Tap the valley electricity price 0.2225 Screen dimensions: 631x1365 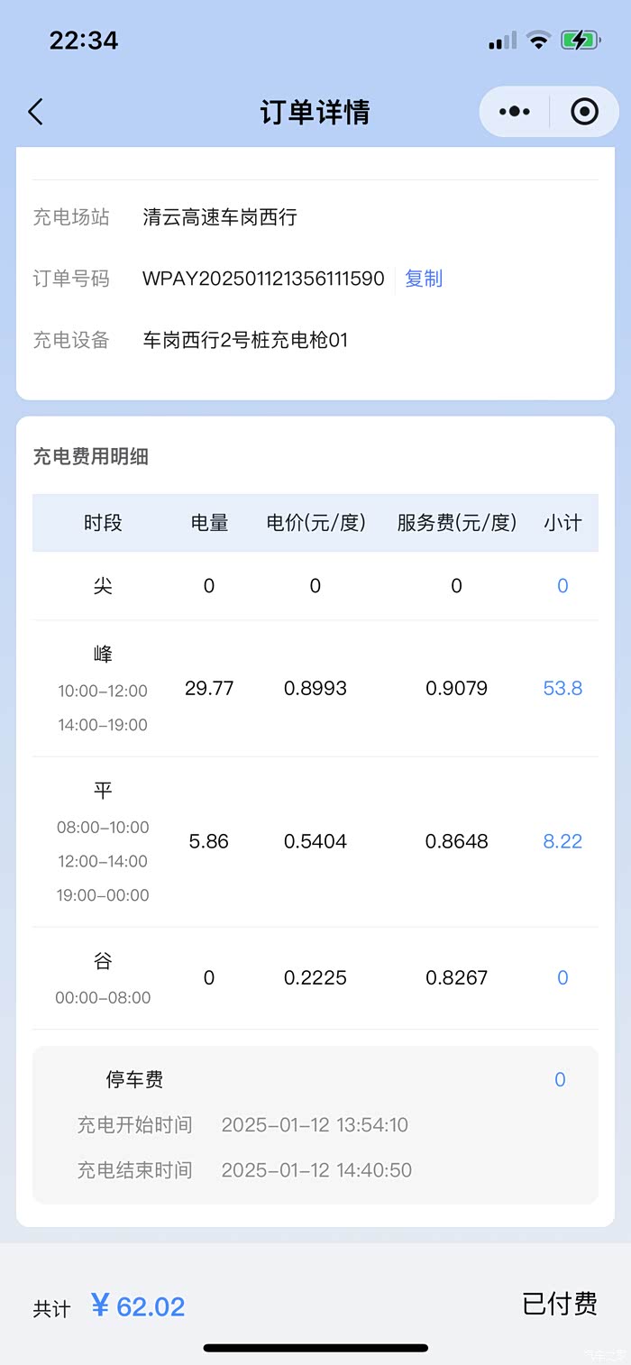[x=315, y=978]
